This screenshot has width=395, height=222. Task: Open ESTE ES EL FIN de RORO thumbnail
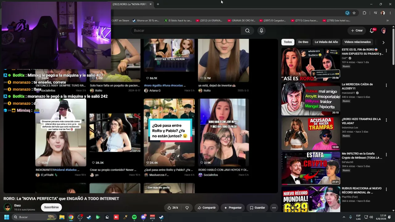(x=311, y=64)
